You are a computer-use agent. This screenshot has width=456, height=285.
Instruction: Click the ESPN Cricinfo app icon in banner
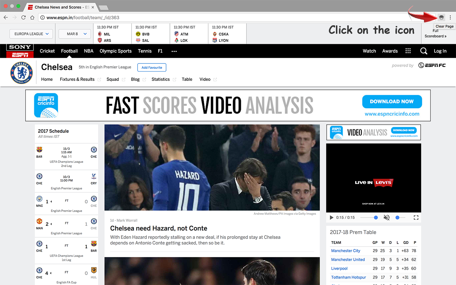46,105
